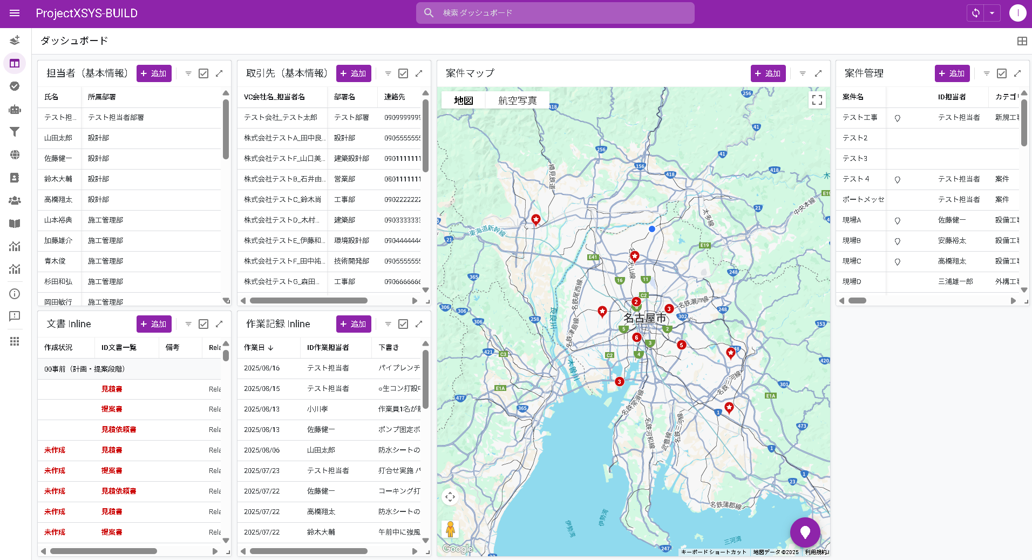Add new entry in 案件管理 panel
Image resolution: width=1032 pixels, height=560 pixels.
[x=952, y=73]
